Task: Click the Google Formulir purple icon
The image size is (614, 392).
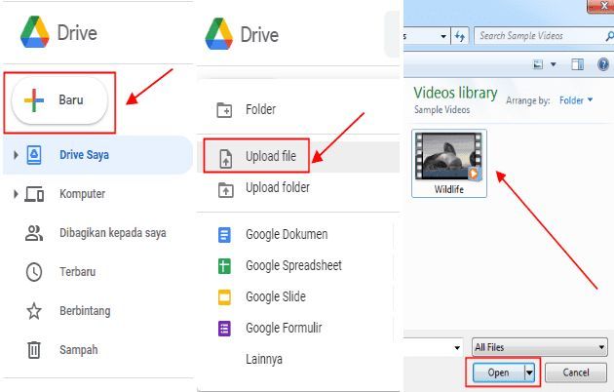Action: [224, 329]
